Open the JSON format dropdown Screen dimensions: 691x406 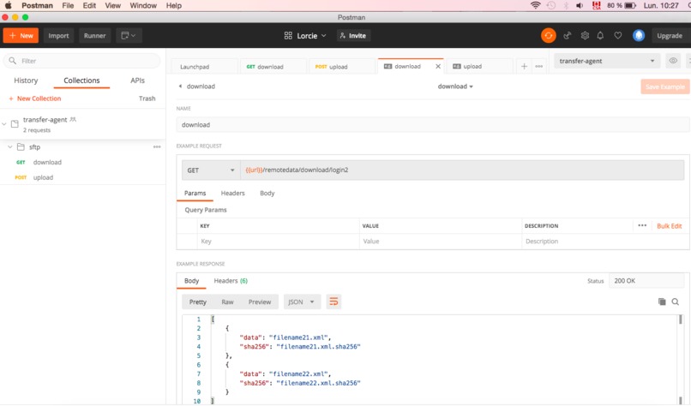(x=302, y=302)
